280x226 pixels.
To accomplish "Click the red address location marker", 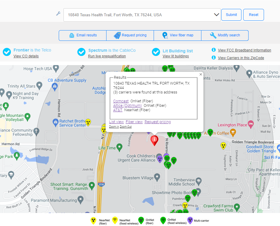I will pyautogui.click(x=154, y=140).
